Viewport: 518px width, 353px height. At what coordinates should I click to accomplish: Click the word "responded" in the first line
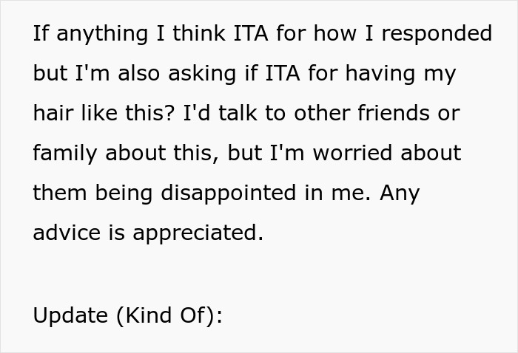click(x=437, y=34)
